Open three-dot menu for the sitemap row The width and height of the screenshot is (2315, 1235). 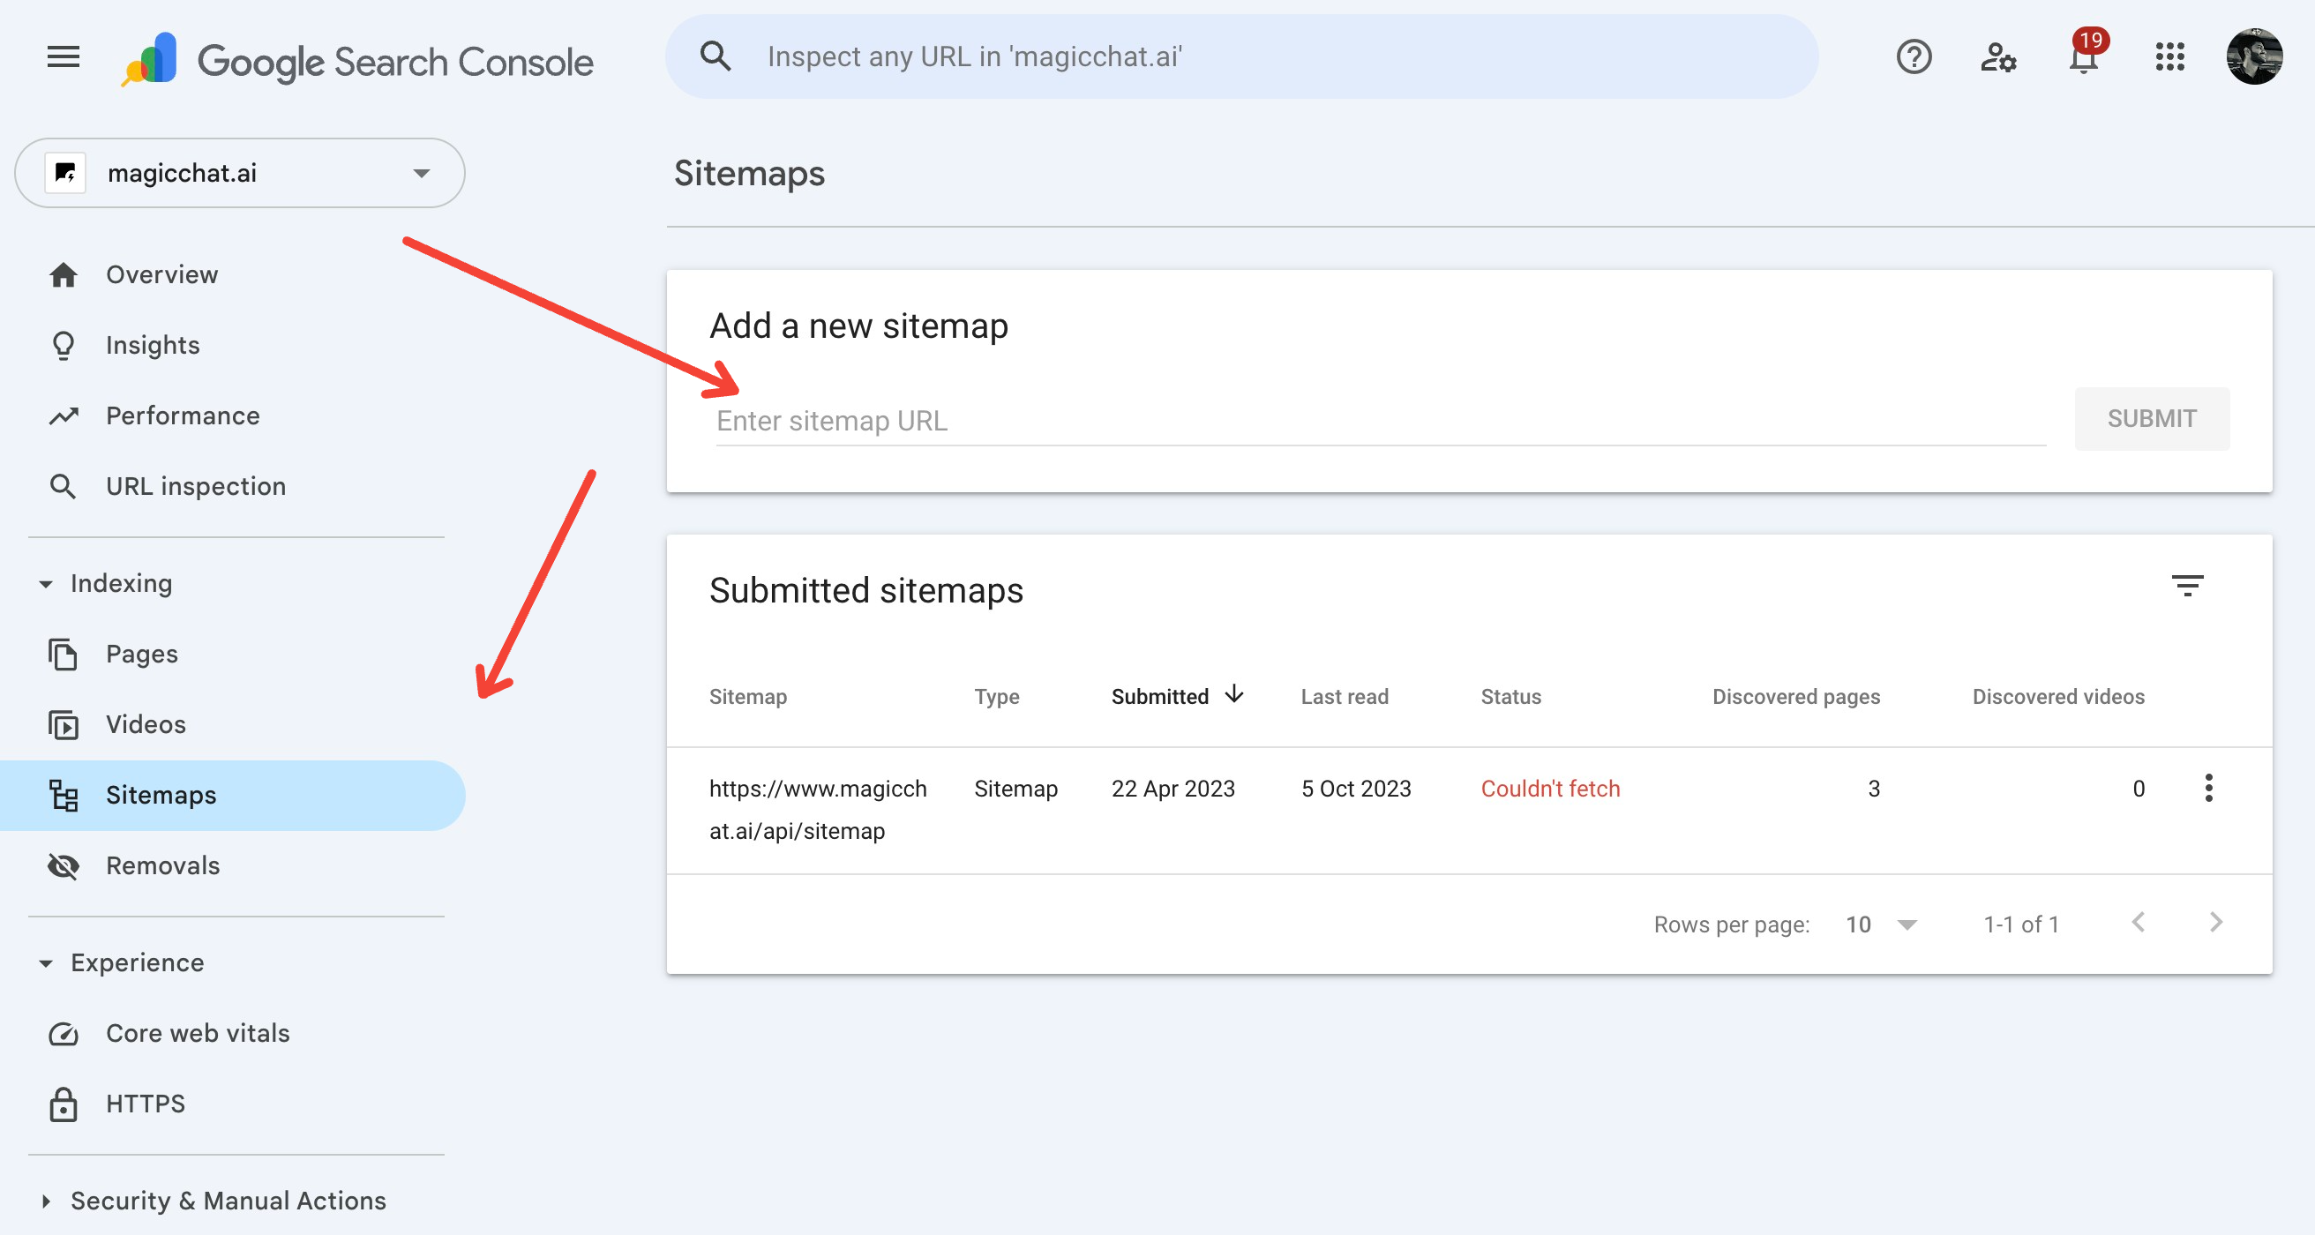(2208, 789)
